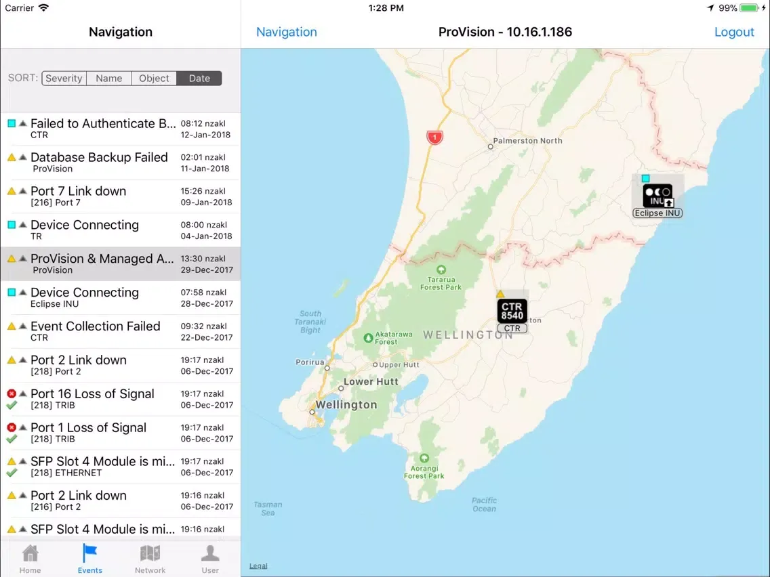Click the Aorangi Forest Park marker
Viewport: 770px width, 577px height.
(x=424, y=458)
